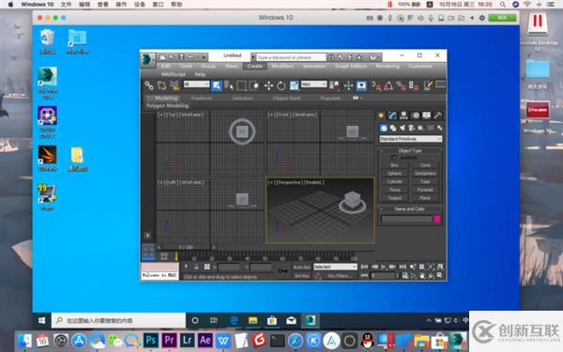Click the Sphere primitive button

click(x=395, y=174)
